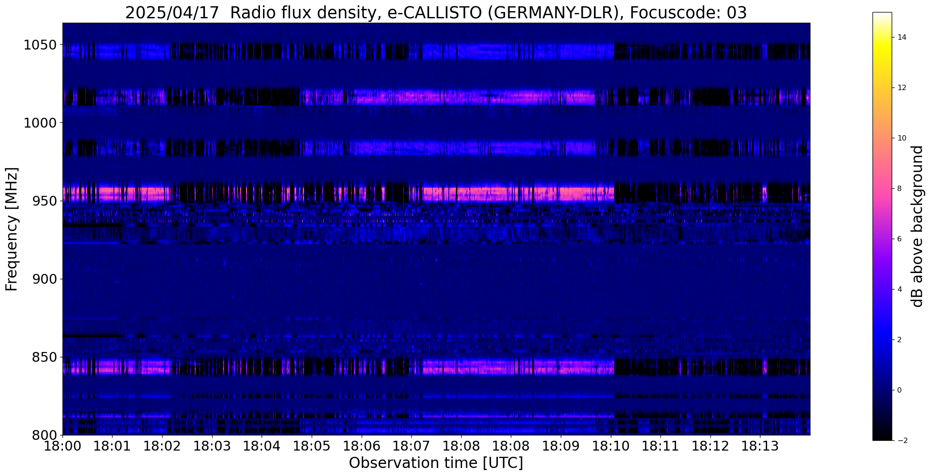Click the colorbar tick label 6
Viewport: 931px width, 476px height.
(900, 239)
